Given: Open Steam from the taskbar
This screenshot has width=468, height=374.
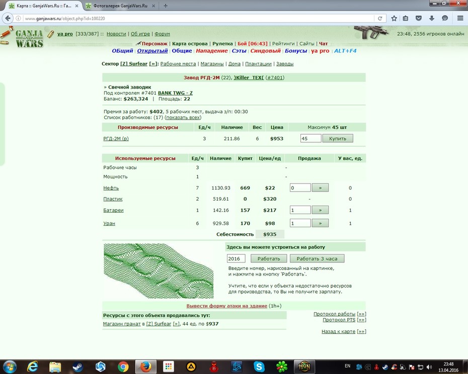Looking at the screenshot, I should pos(78,367).
